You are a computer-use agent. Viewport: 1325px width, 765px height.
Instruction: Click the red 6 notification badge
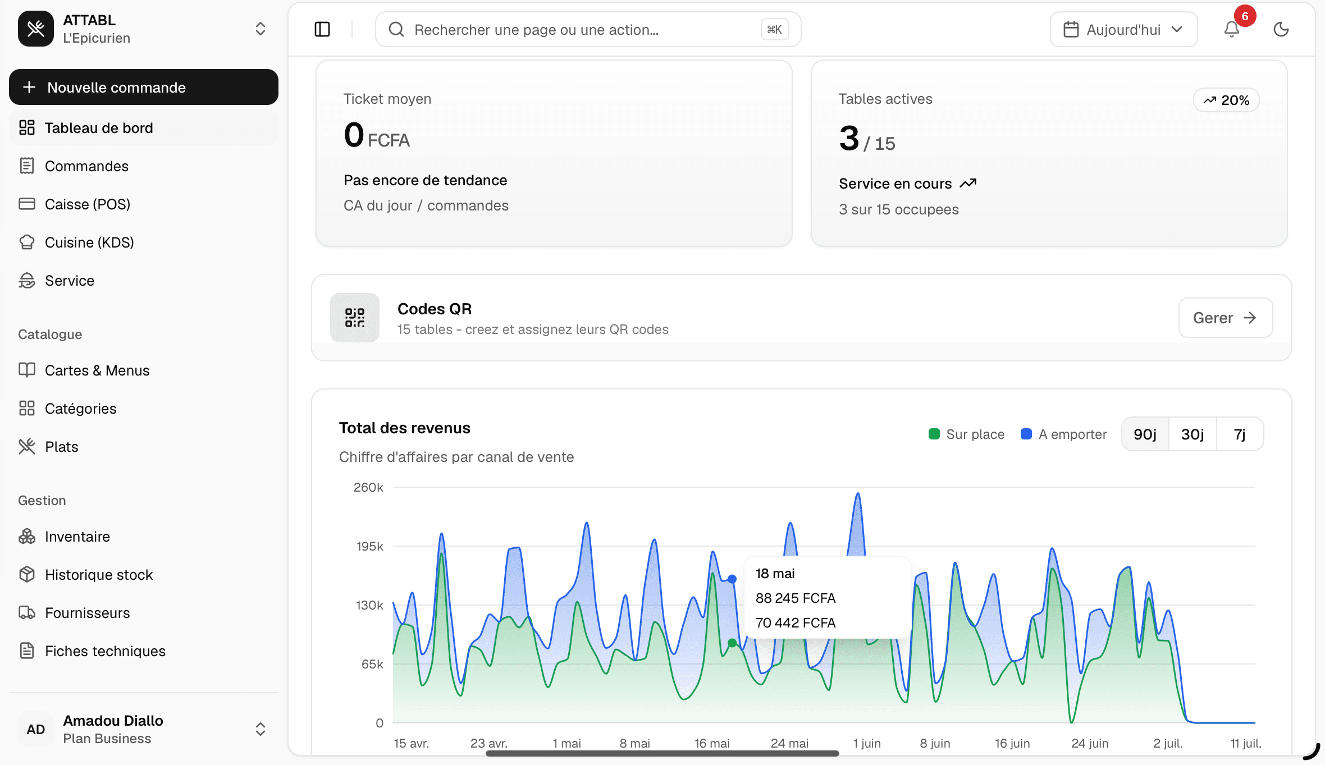tap(1245, 16)
